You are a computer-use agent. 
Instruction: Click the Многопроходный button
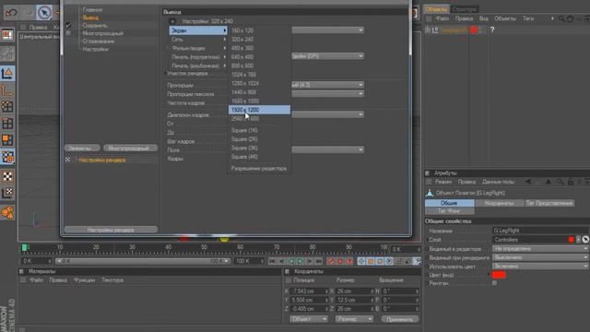pos(130,148)
